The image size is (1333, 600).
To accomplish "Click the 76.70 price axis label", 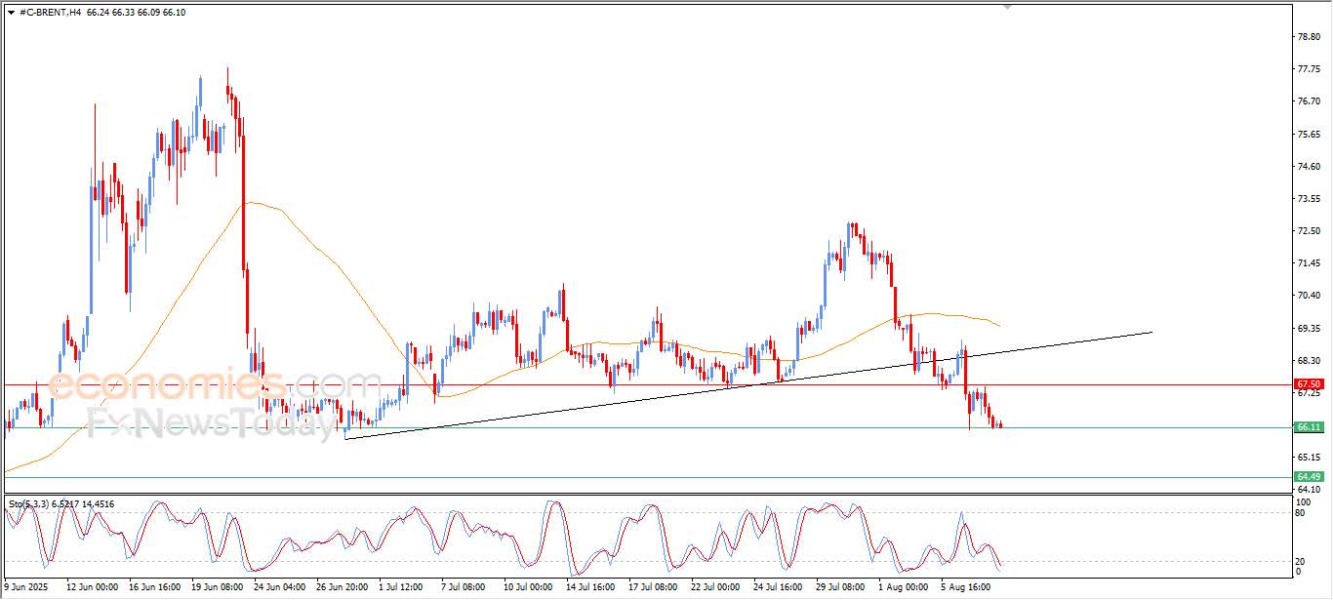I will coord(1309,101).
